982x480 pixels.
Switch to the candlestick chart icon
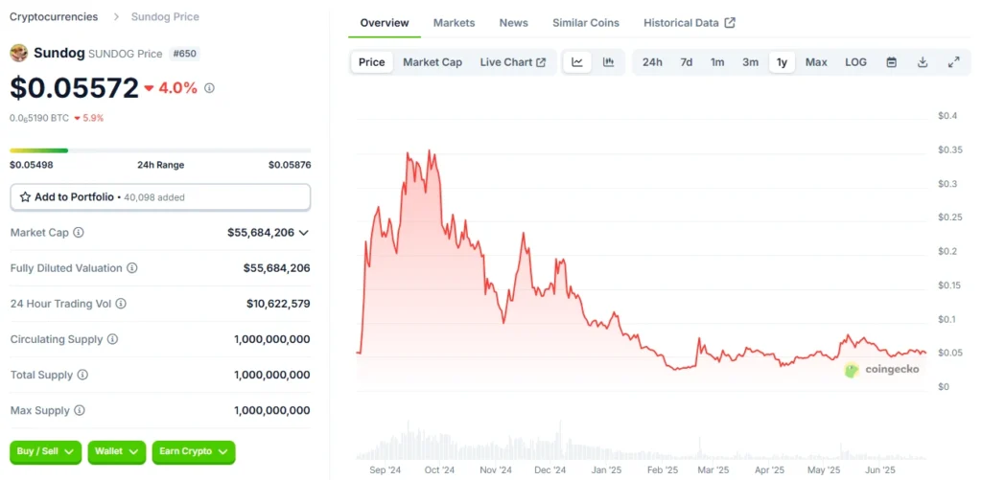(608, 62)
